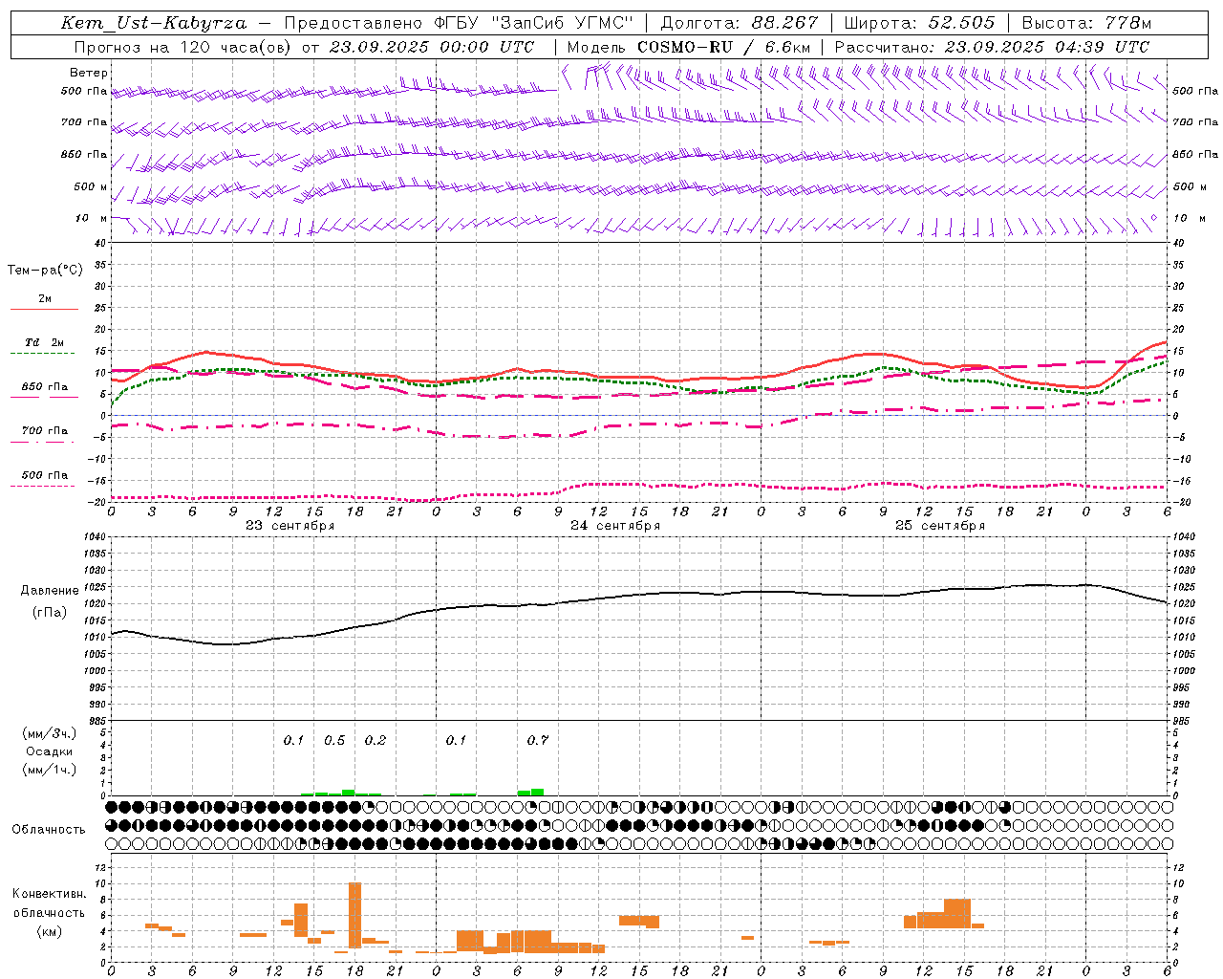The height and width of the screenshot is (979, 1223).
Task: Click the "Широта: 52.505" header field
Action: click(x=919, y=23)
